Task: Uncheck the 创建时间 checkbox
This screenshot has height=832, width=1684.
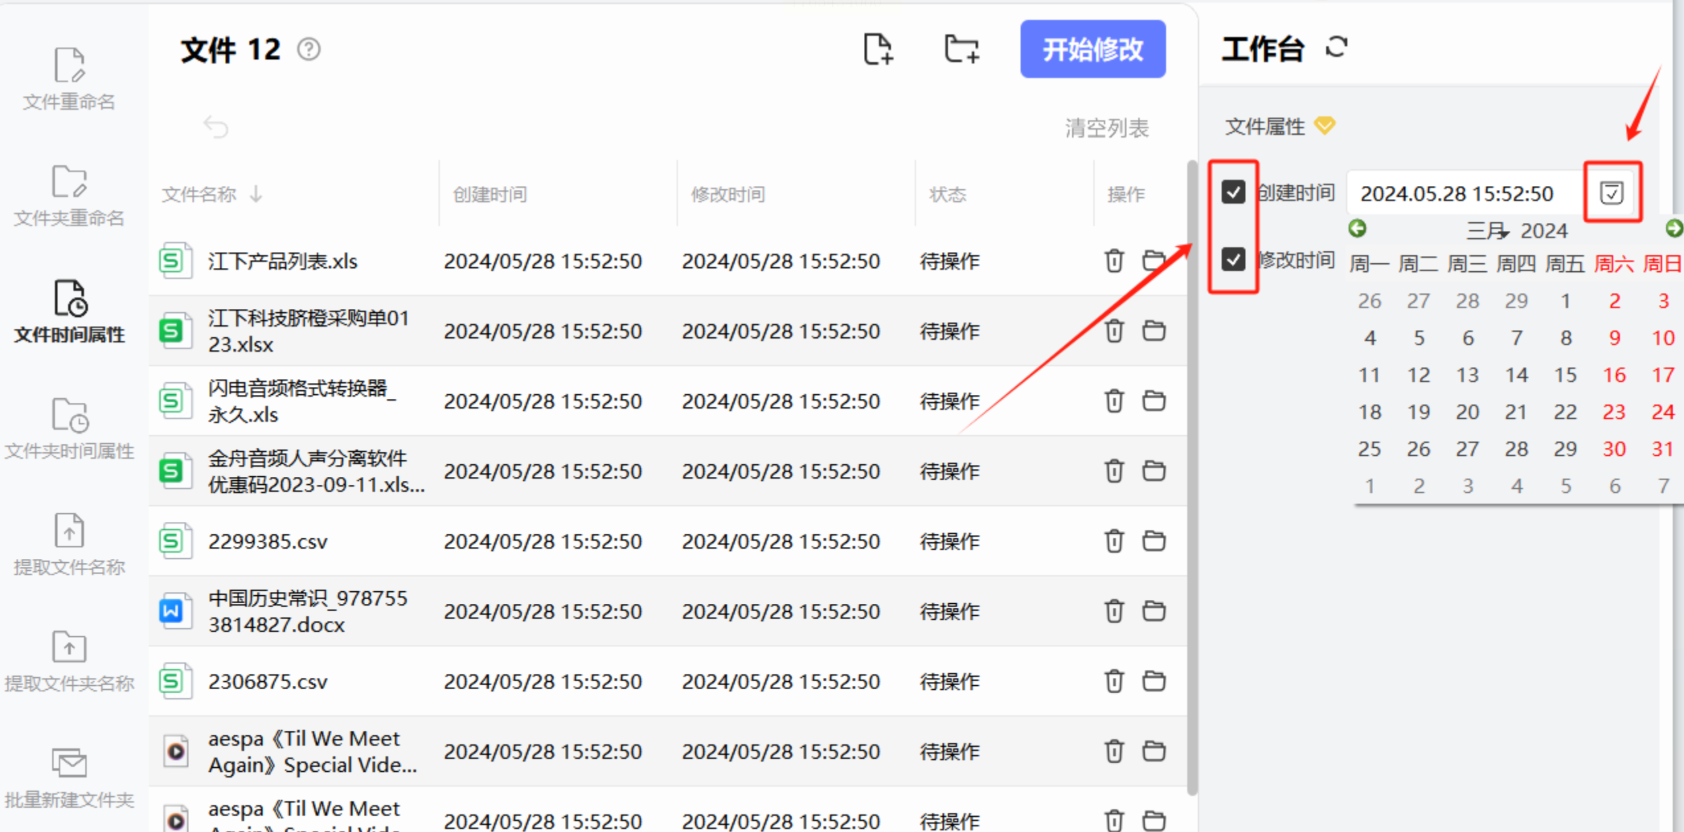Action: tap(1233, 192)
